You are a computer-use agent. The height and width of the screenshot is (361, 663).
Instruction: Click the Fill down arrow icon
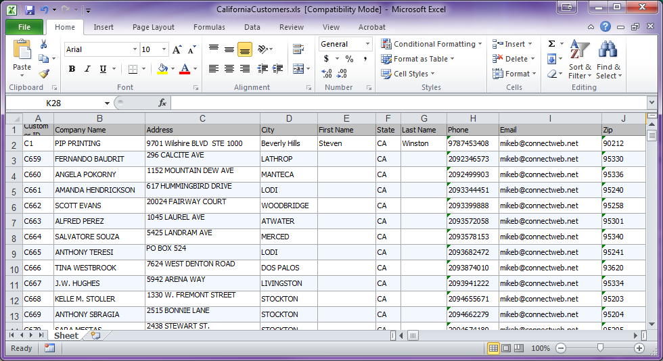click(x=551, y=59)
